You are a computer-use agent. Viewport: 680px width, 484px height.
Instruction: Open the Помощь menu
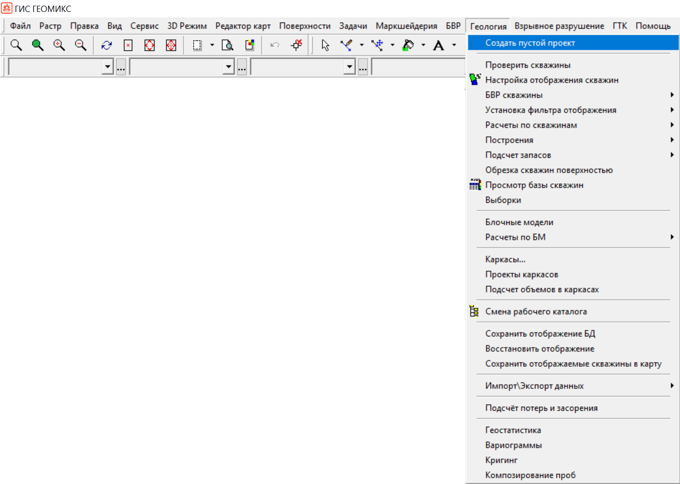(x=653, y=26)
